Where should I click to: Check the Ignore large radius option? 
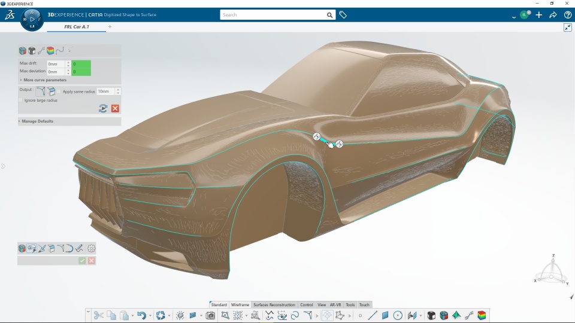[22, 100]
